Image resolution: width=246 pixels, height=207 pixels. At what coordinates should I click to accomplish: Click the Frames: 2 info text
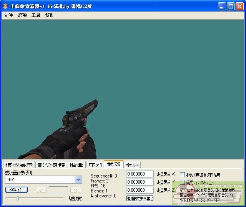pos(100,181)
